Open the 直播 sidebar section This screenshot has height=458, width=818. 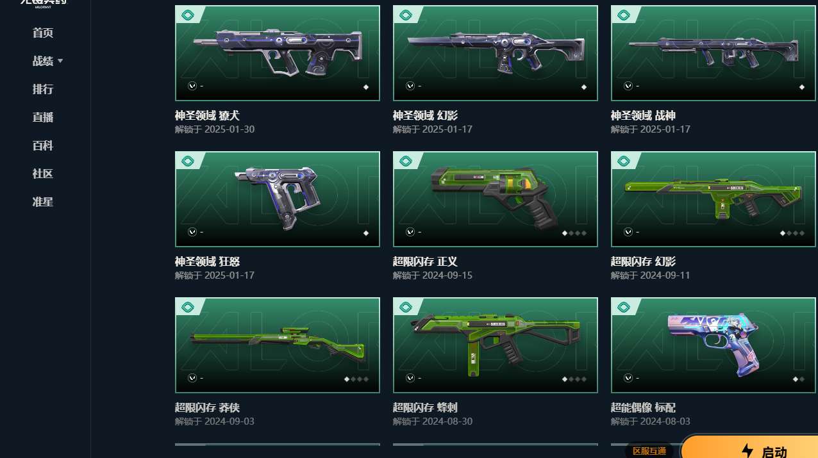[43, 117]
